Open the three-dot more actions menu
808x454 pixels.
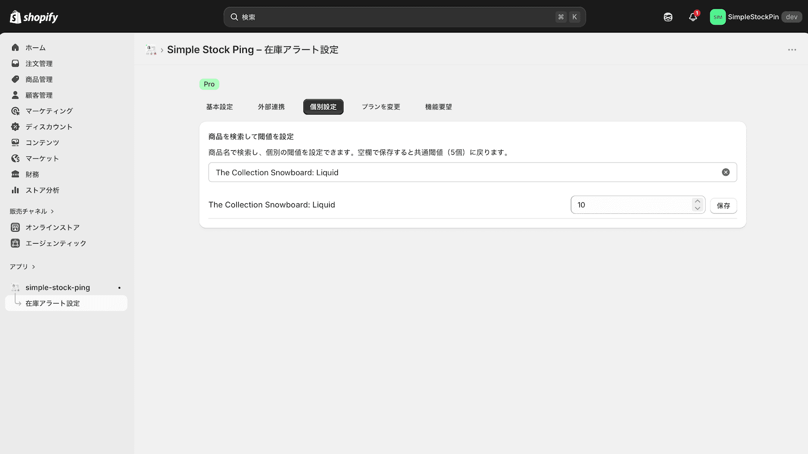click(792, 50)
